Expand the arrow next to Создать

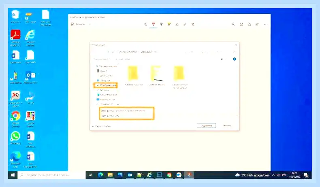pyautogui.click(x=90, y=24)
